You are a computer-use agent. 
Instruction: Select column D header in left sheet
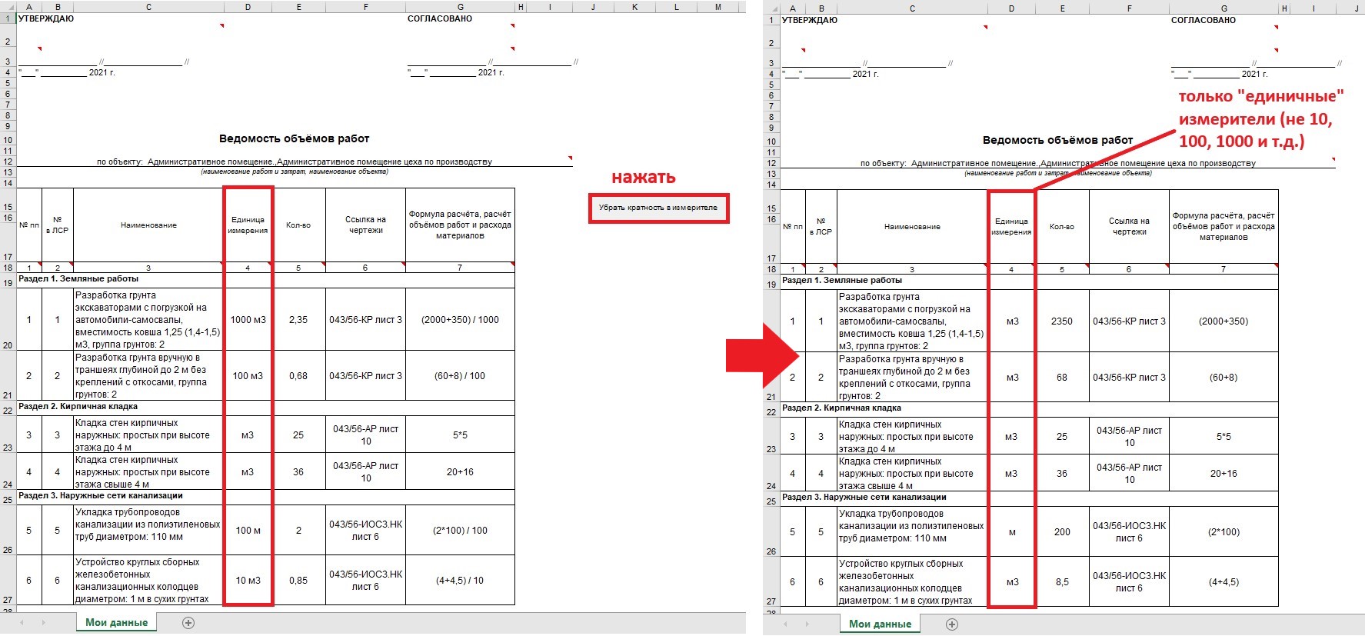coord(248,7)
